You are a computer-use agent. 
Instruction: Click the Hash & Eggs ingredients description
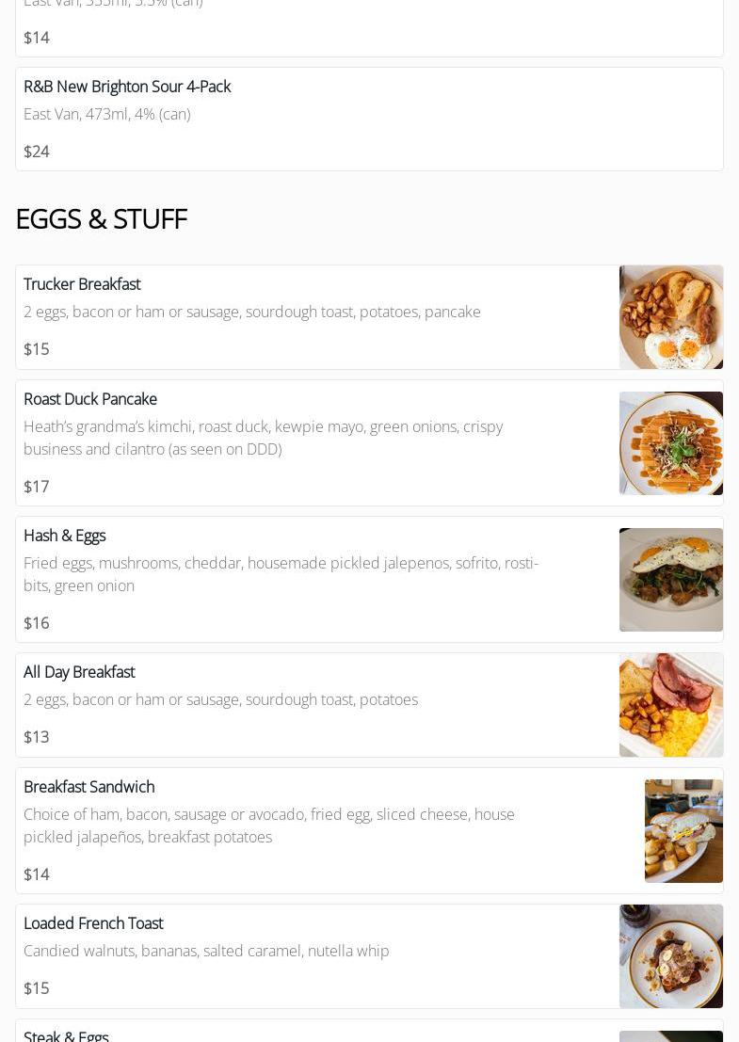pyautogui.click(x=281, y=574)
